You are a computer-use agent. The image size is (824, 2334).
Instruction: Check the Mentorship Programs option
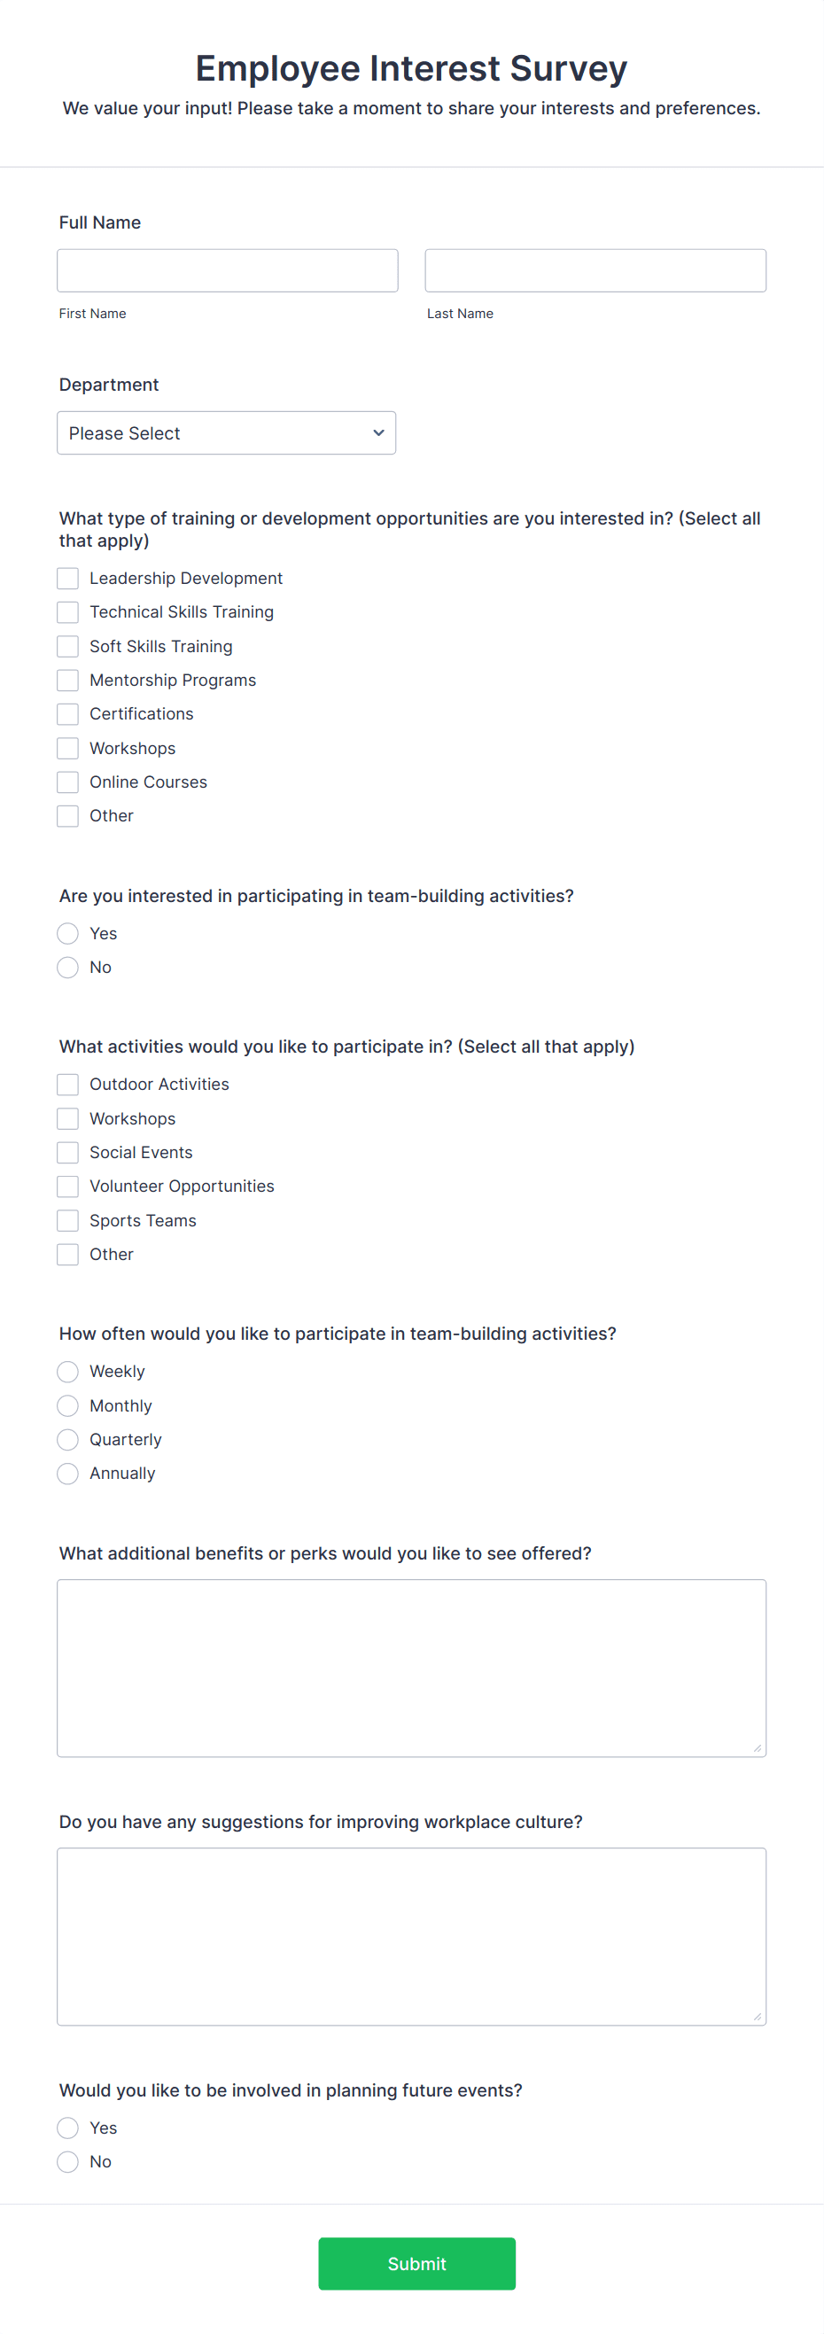click(67, 680)
